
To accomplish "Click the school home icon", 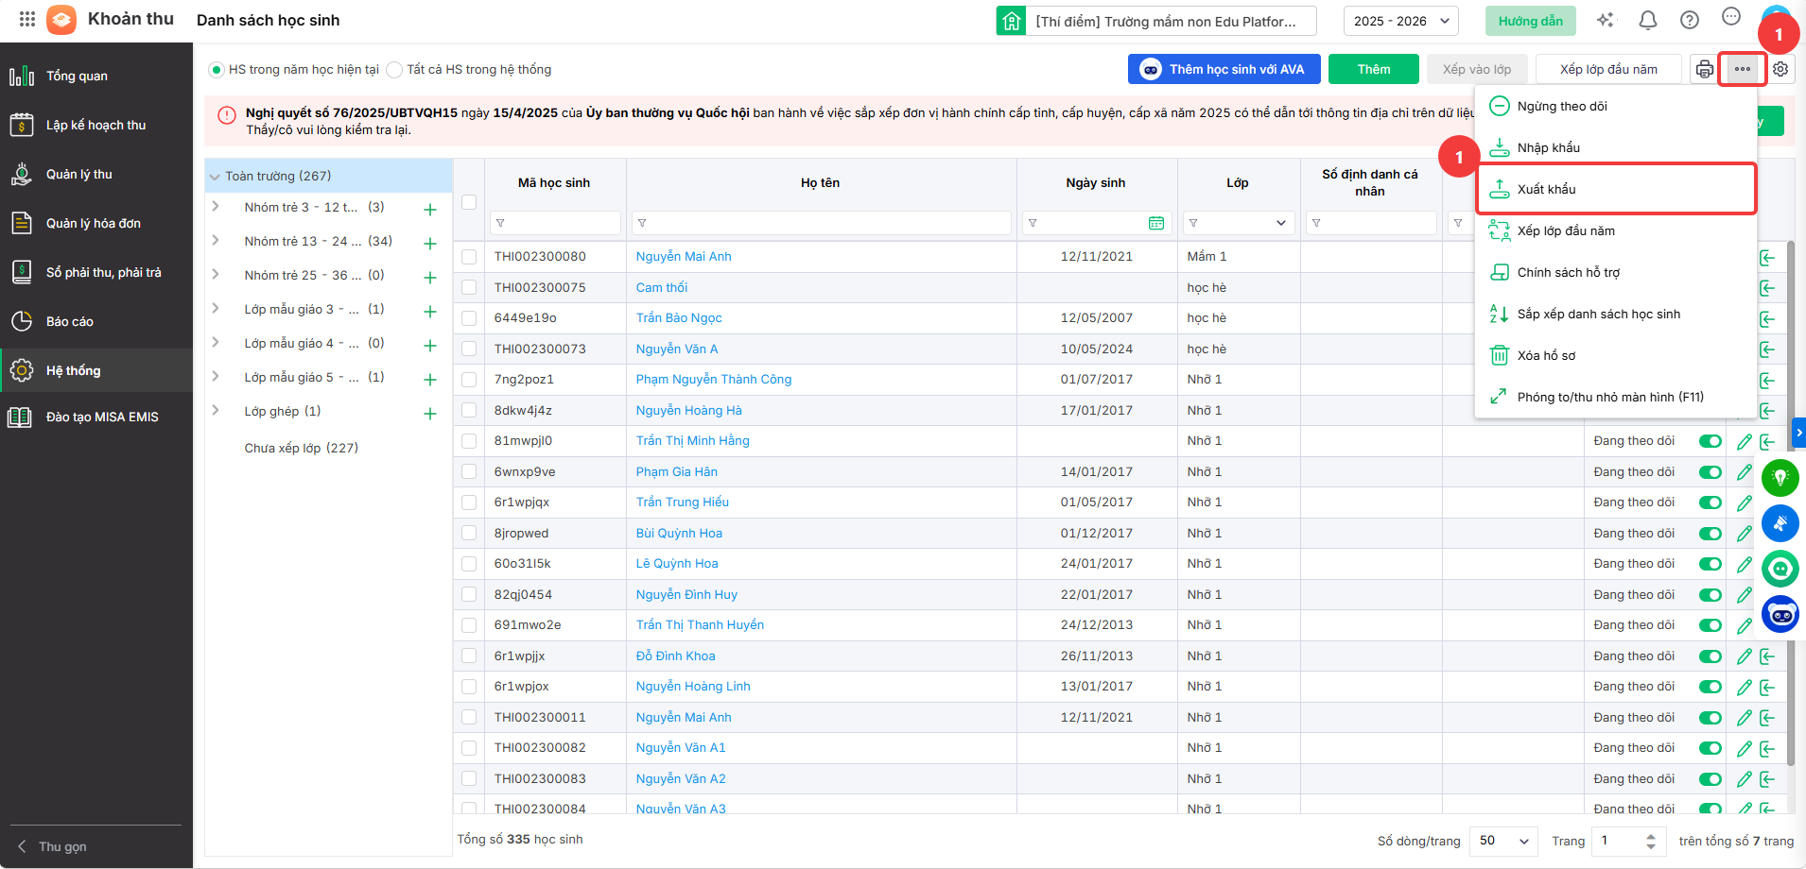I will click(1011, 21).
